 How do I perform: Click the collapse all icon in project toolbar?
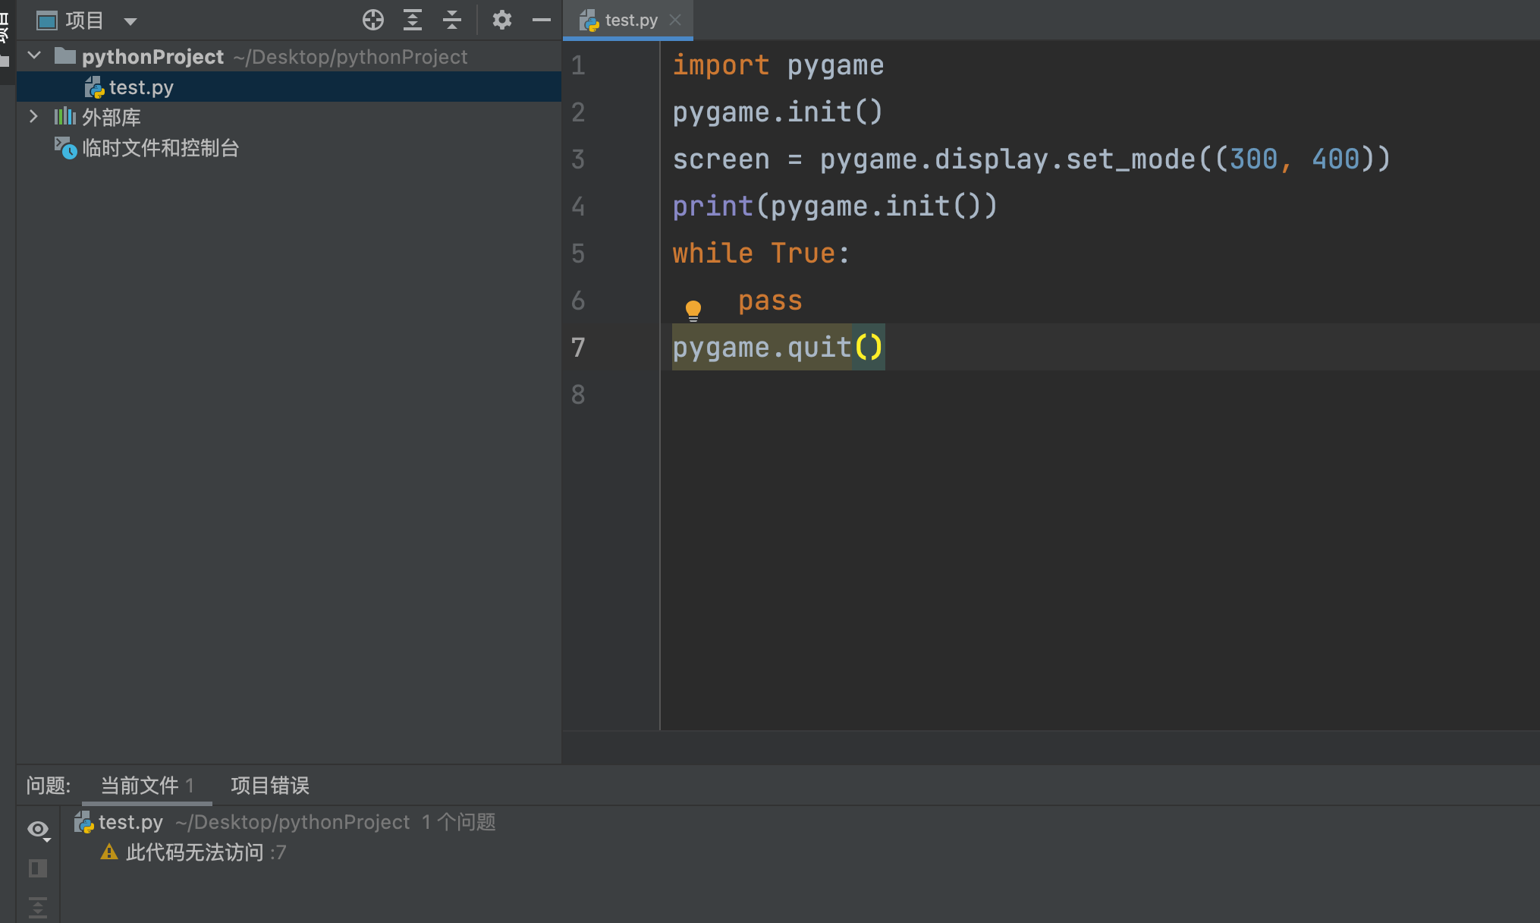click(x=452, y=20)
